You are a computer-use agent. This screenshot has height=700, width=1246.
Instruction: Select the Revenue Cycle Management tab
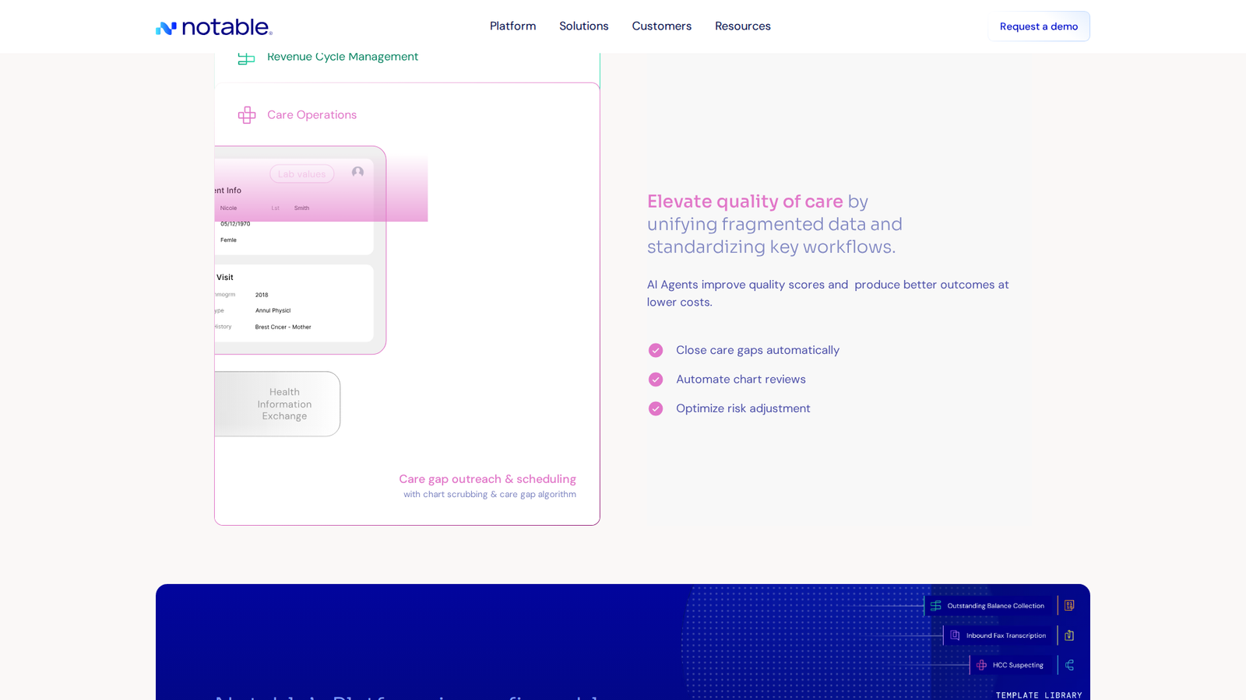coord(343,57)
